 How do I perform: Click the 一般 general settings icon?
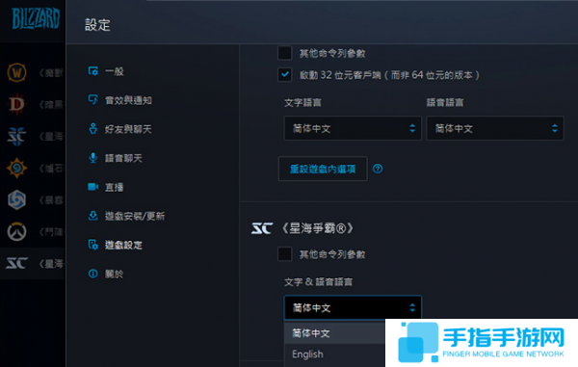pyautogui.click(x=92, y=70)
